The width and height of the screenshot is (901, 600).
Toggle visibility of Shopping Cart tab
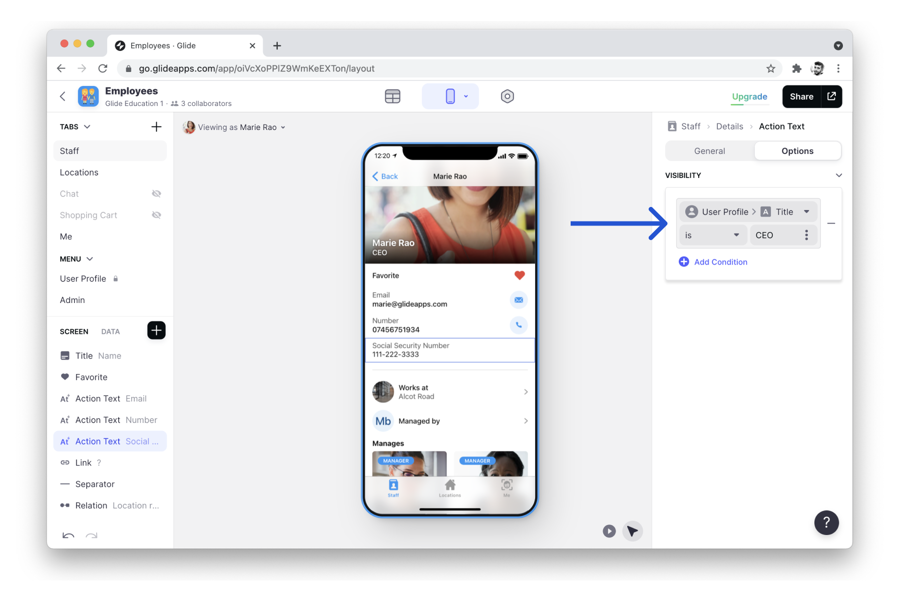tap(156, 215)
